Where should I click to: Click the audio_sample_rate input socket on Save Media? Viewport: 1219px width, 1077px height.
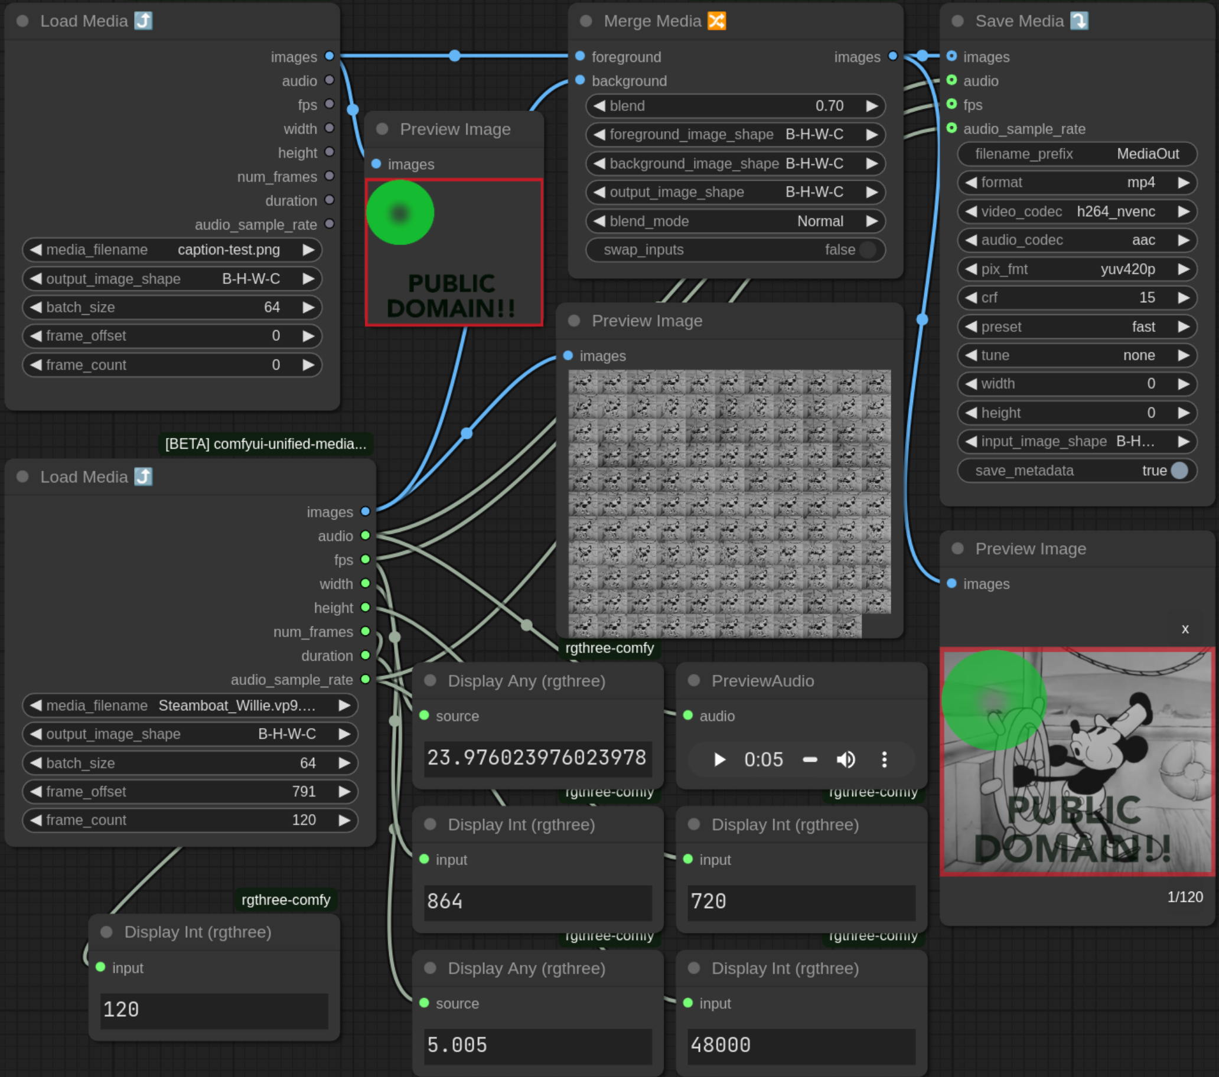952,128
